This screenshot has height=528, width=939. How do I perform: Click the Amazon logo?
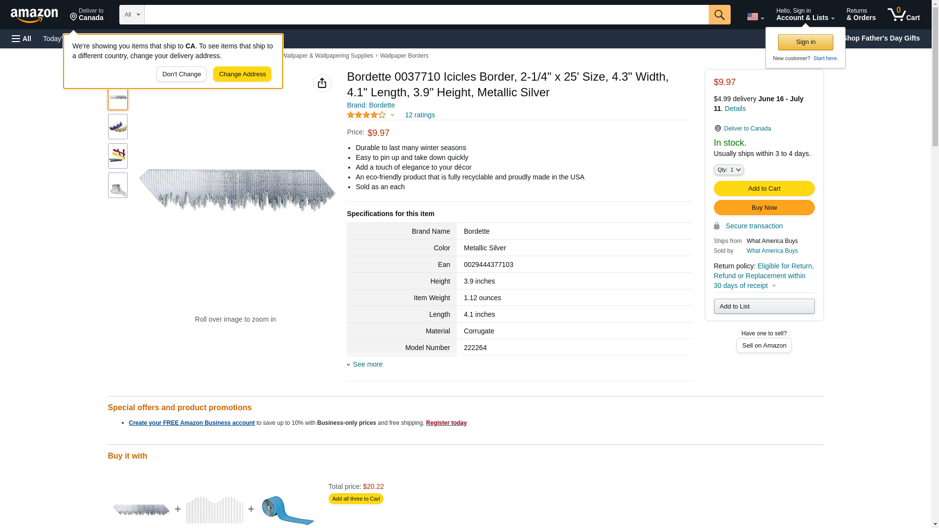pyautogui.click(x=34, y=15)
